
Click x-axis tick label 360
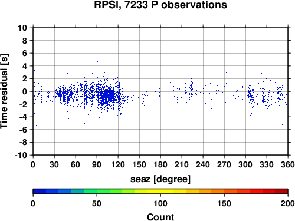[x=288, y=164]
